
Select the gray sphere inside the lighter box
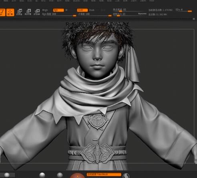point(7,175)
